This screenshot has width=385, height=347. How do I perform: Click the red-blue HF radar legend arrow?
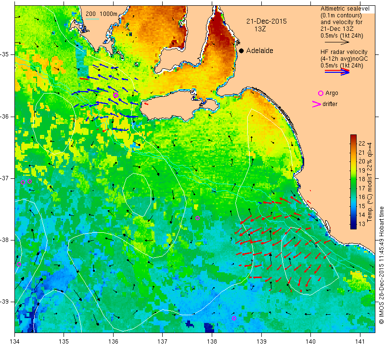point(337,71)
